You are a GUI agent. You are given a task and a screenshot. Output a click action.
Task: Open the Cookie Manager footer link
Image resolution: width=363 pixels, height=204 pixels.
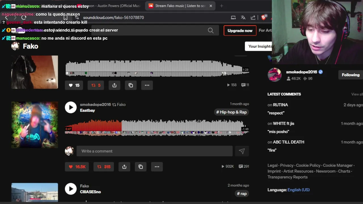[x=338, y=165]
